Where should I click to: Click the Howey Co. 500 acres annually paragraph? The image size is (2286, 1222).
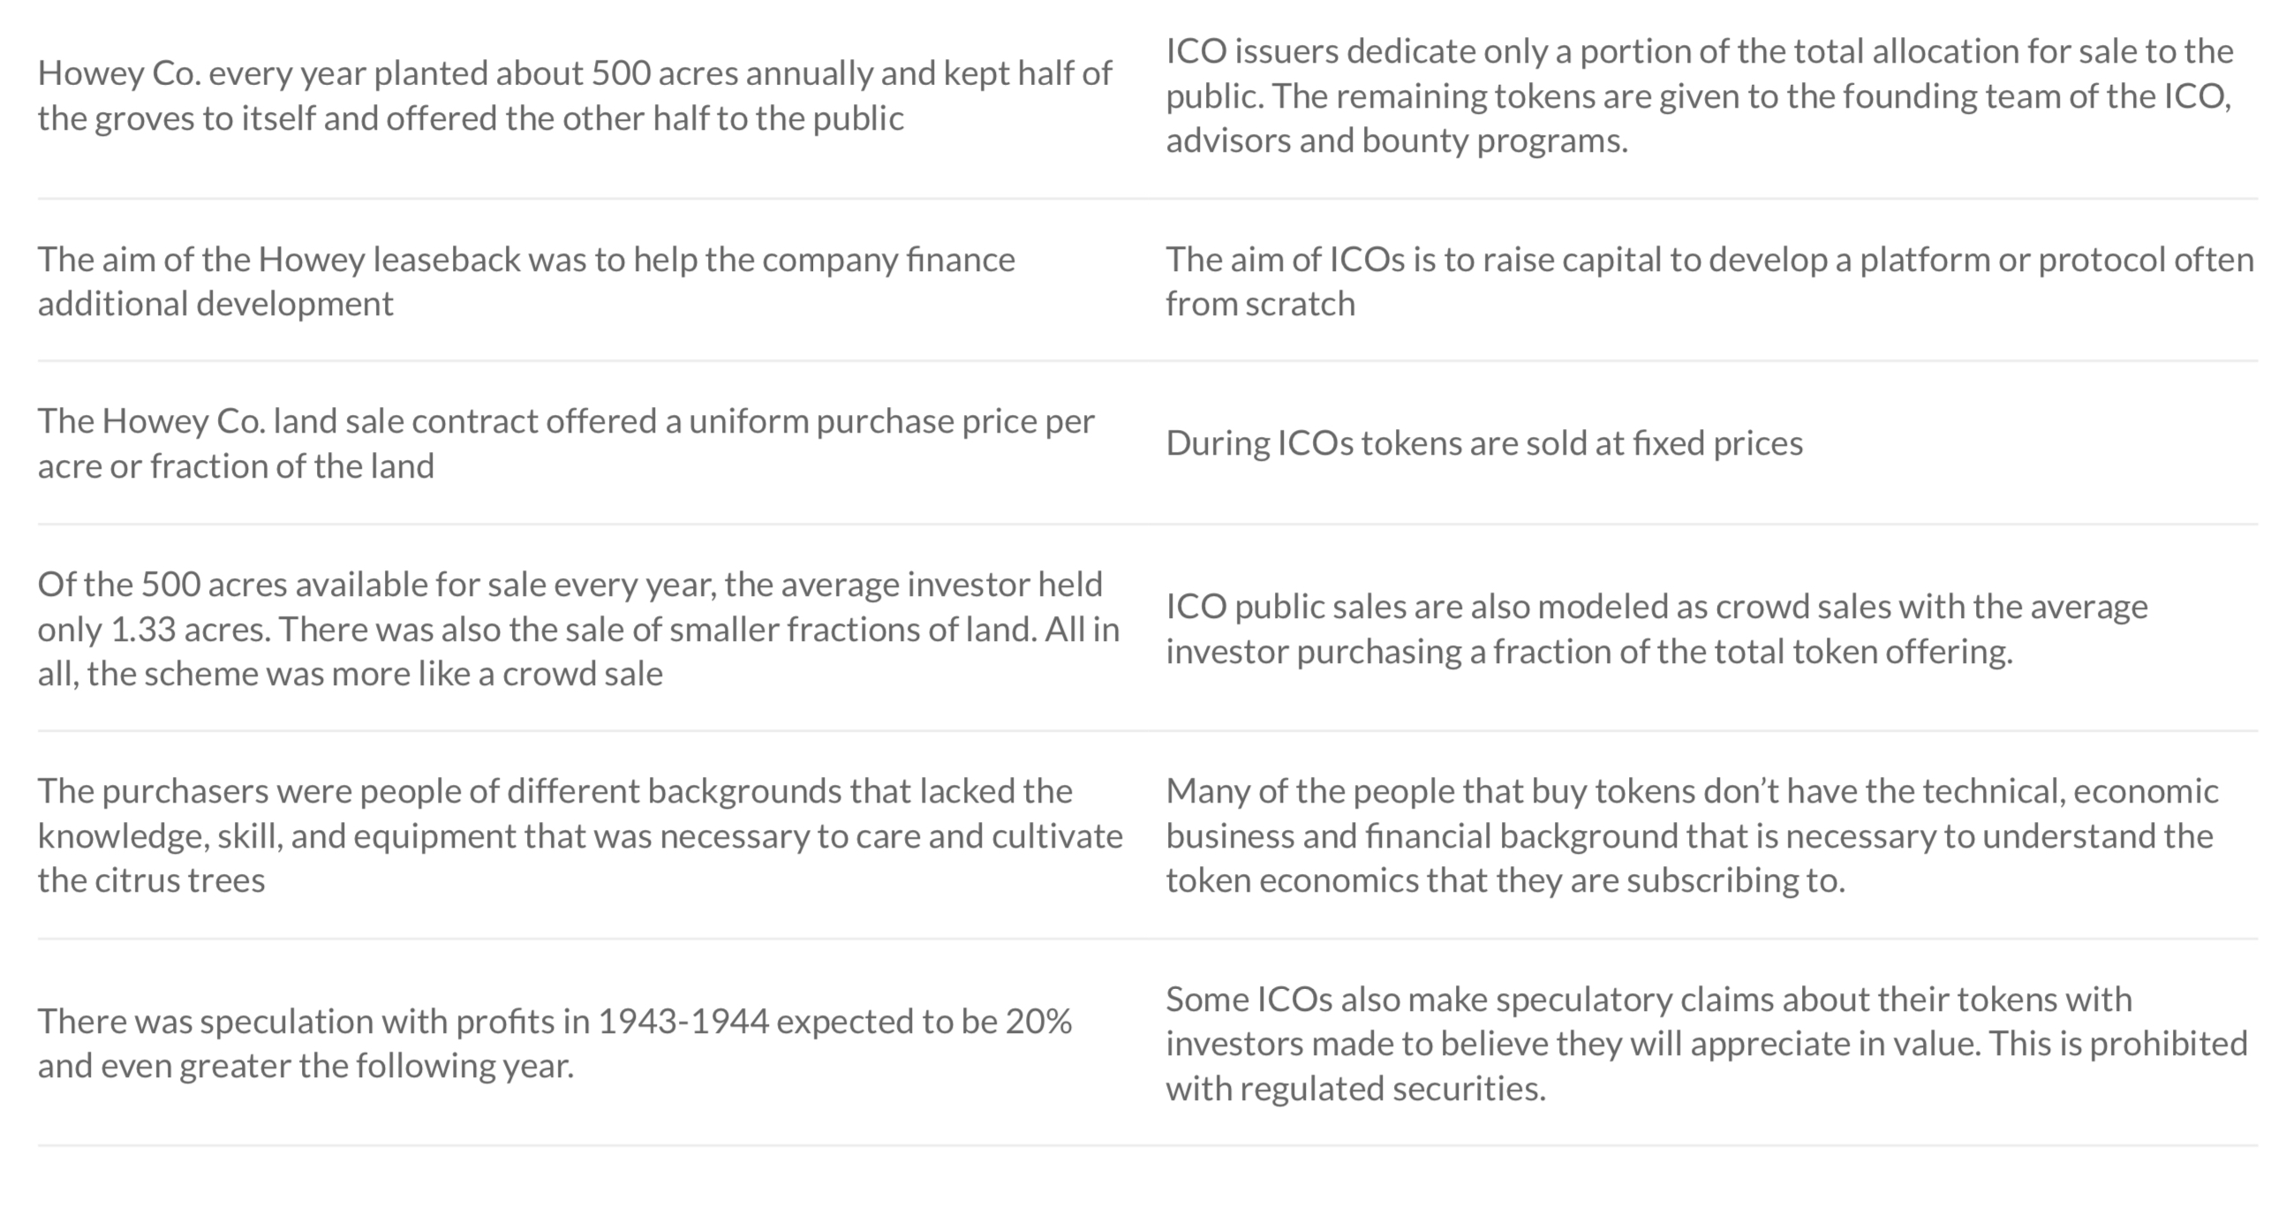click(574, 96)
